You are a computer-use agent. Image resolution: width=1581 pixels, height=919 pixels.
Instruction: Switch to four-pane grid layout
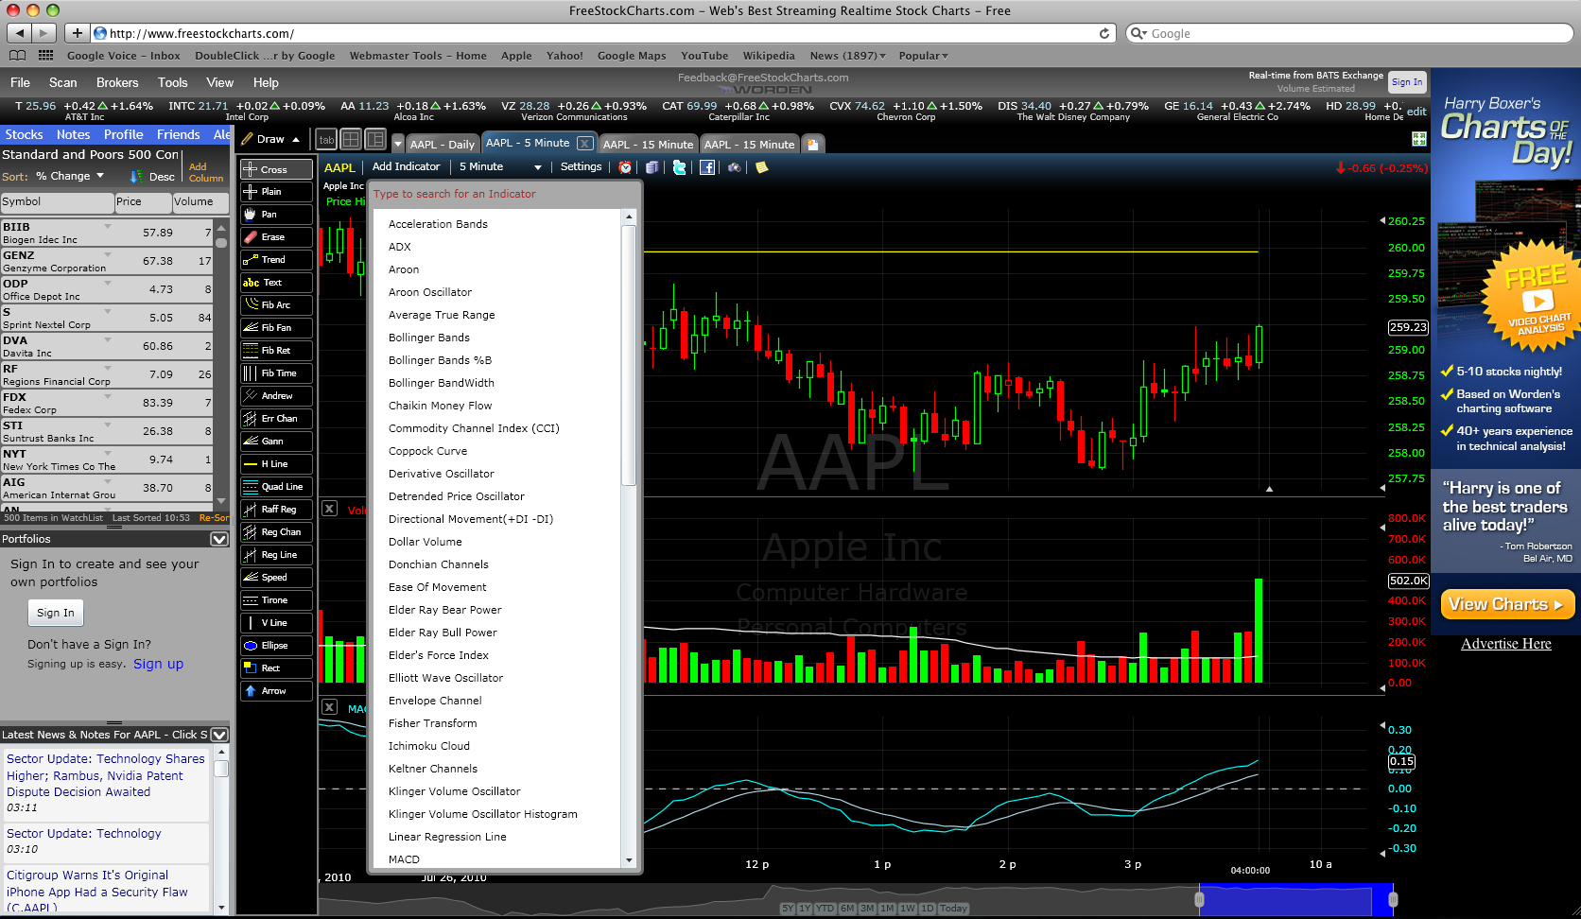(351, 140)
